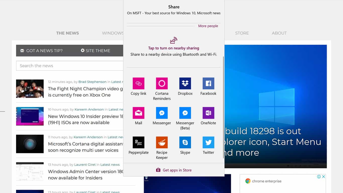This screenshot has height=193, width=343.
Task: Click the envelope icon beside news tip
Action: tap(22, 51)
